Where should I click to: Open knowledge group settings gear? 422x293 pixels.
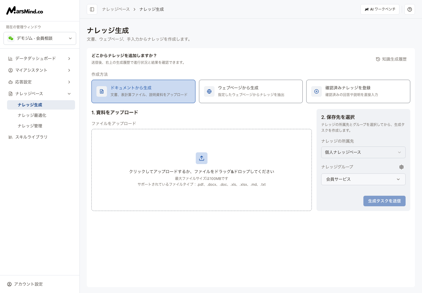click(401, 167)
